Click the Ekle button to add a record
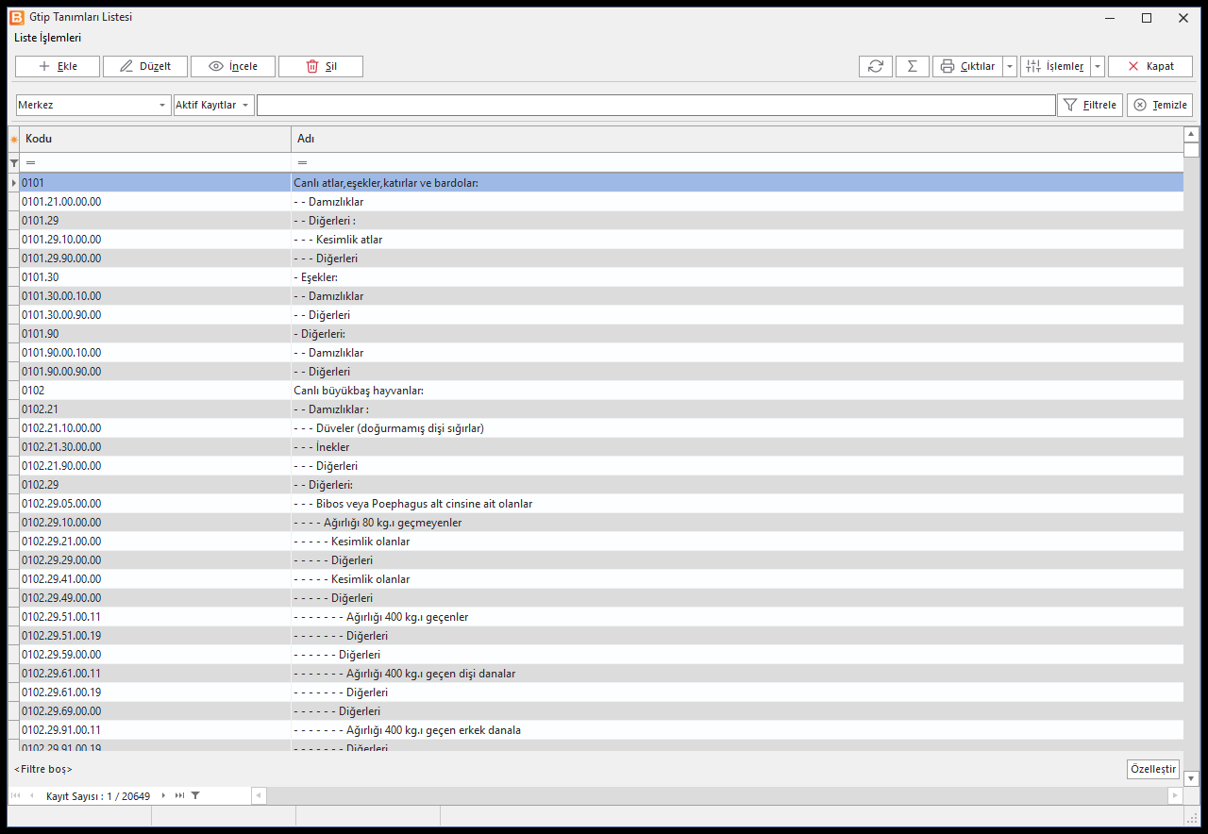Viewport: 1208px width, 834px height. (58, 66)
